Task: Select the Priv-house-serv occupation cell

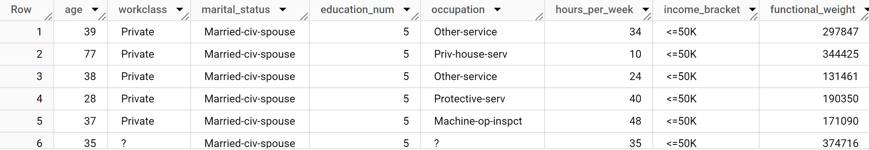Action: 470,54
